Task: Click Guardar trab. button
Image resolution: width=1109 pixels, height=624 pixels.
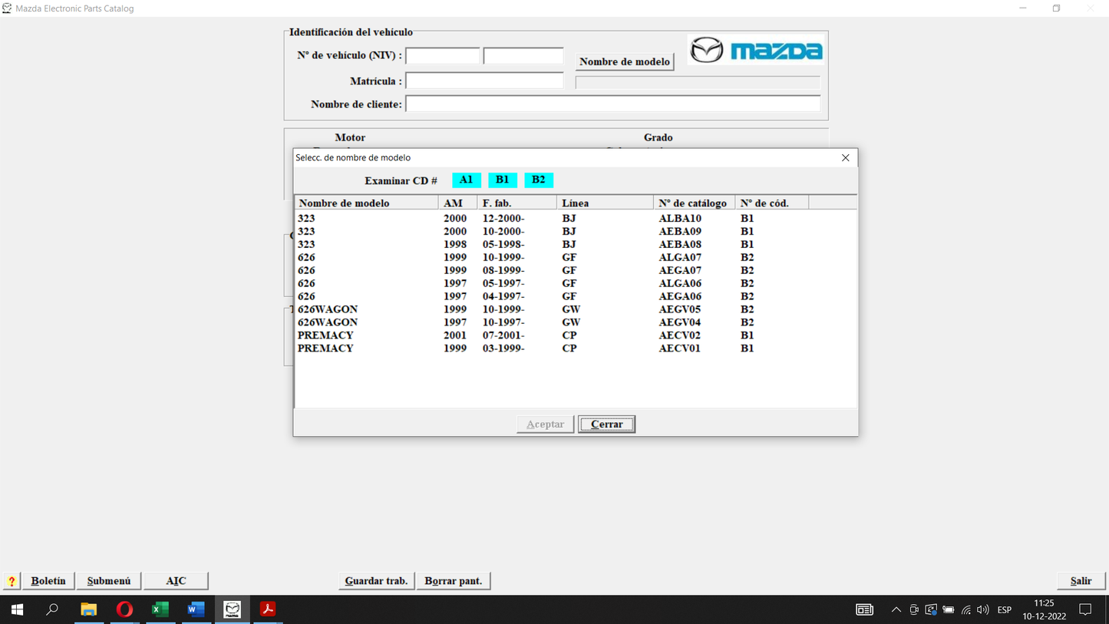Action: (376, 581)
